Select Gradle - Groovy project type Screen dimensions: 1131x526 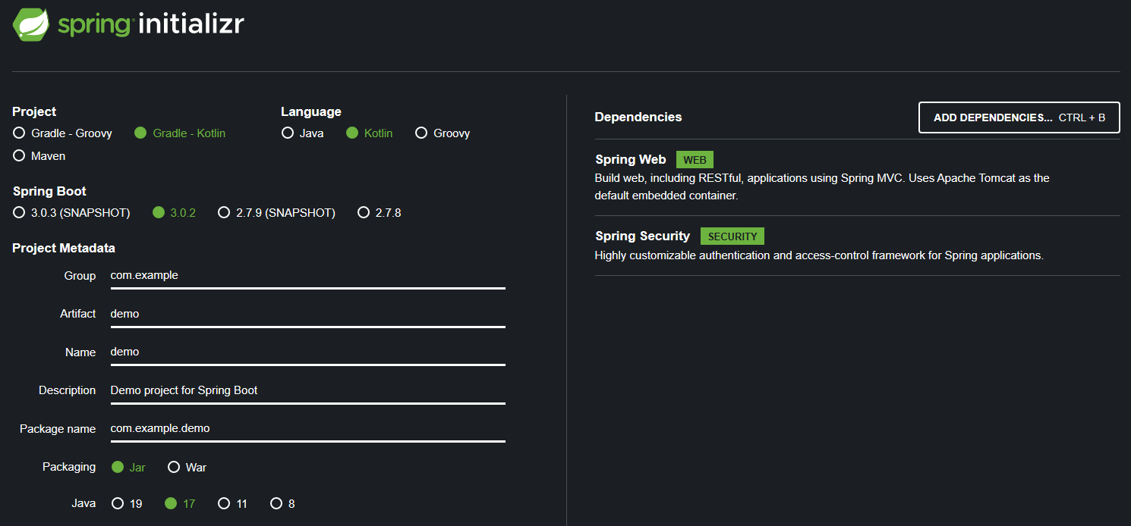coord(20,133)
